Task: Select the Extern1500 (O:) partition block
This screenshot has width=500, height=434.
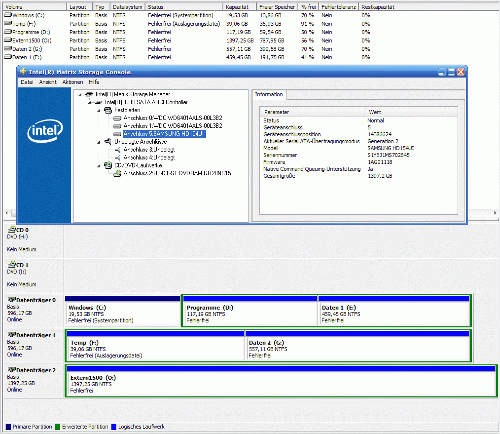Action: click(x=281, y=381)
